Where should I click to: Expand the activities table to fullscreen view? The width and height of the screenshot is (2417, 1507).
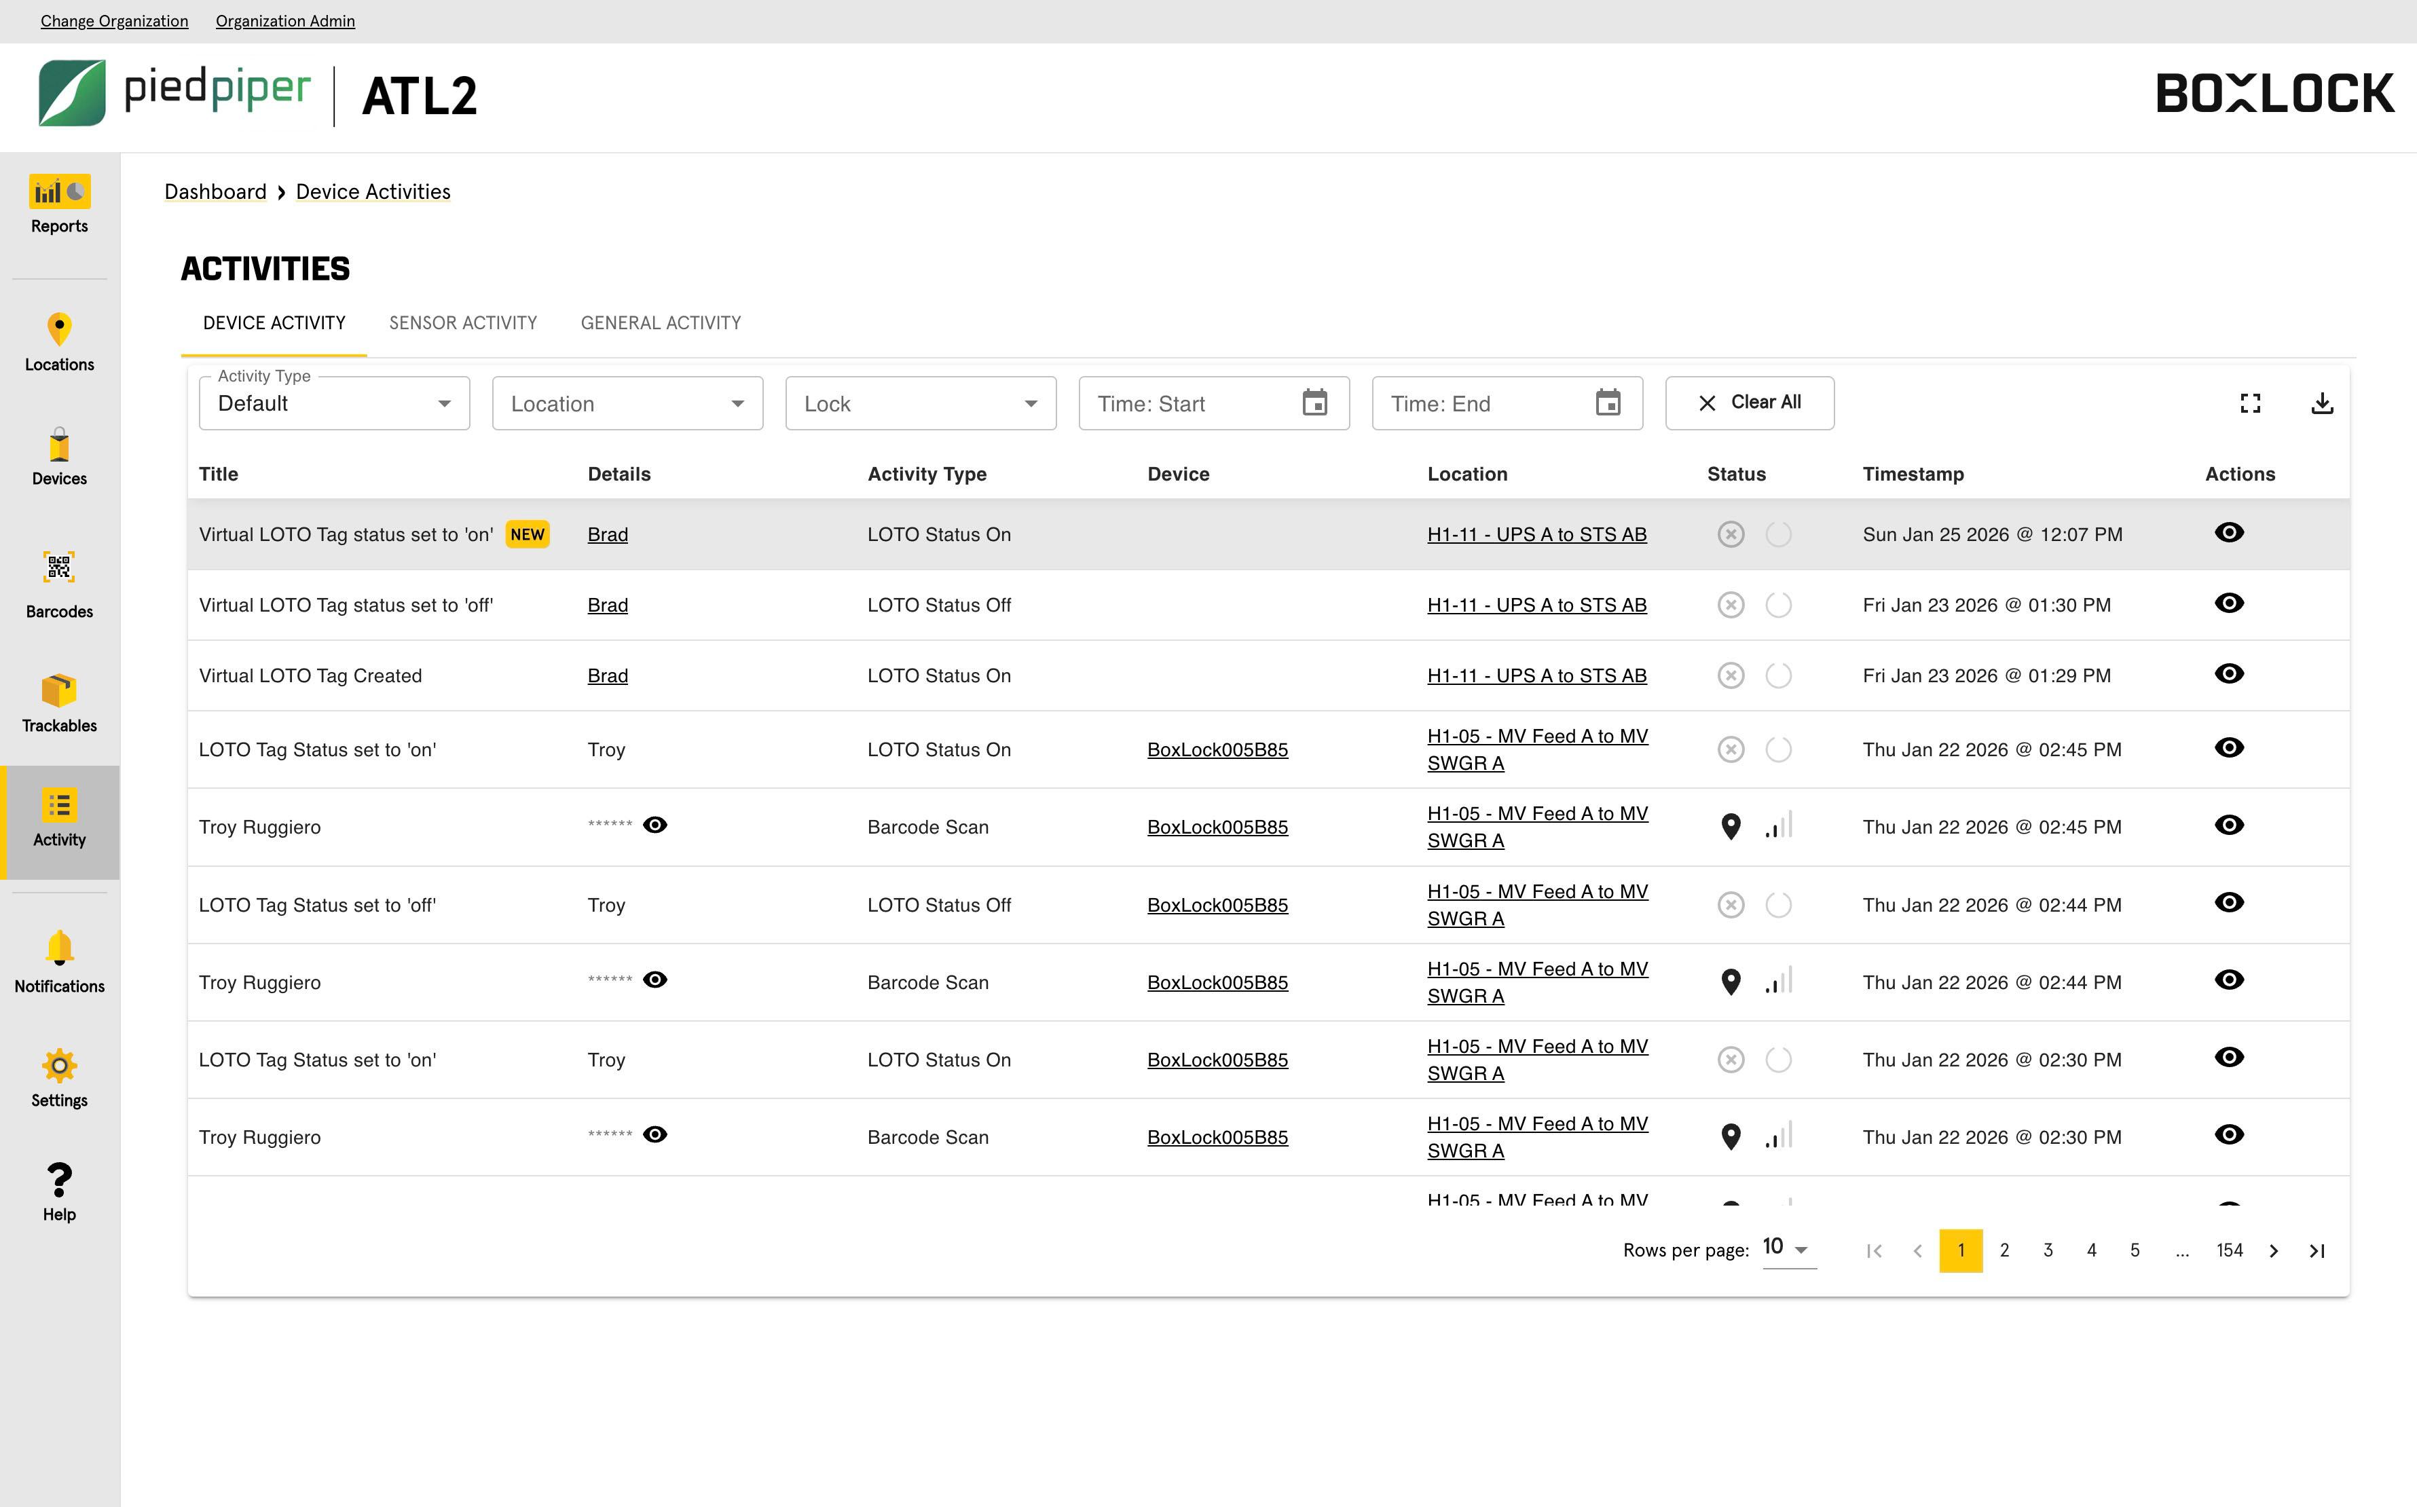[2249, 403]
